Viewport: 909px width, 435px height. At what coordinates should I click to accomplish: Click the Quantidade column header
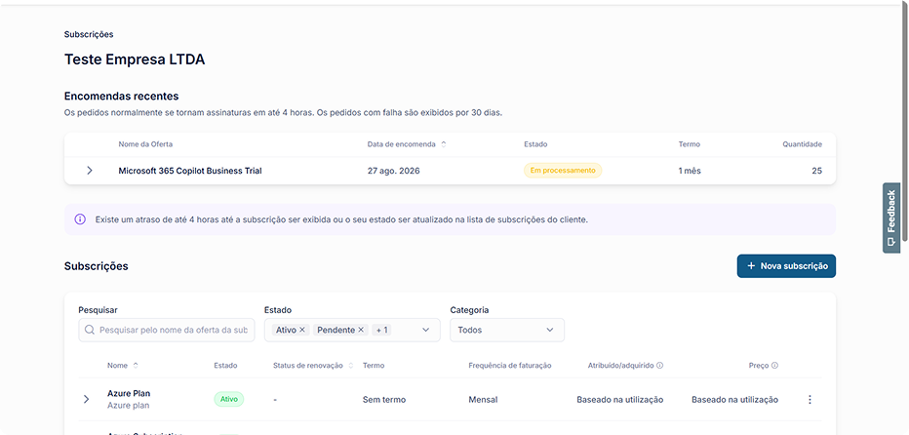[803, 144]
